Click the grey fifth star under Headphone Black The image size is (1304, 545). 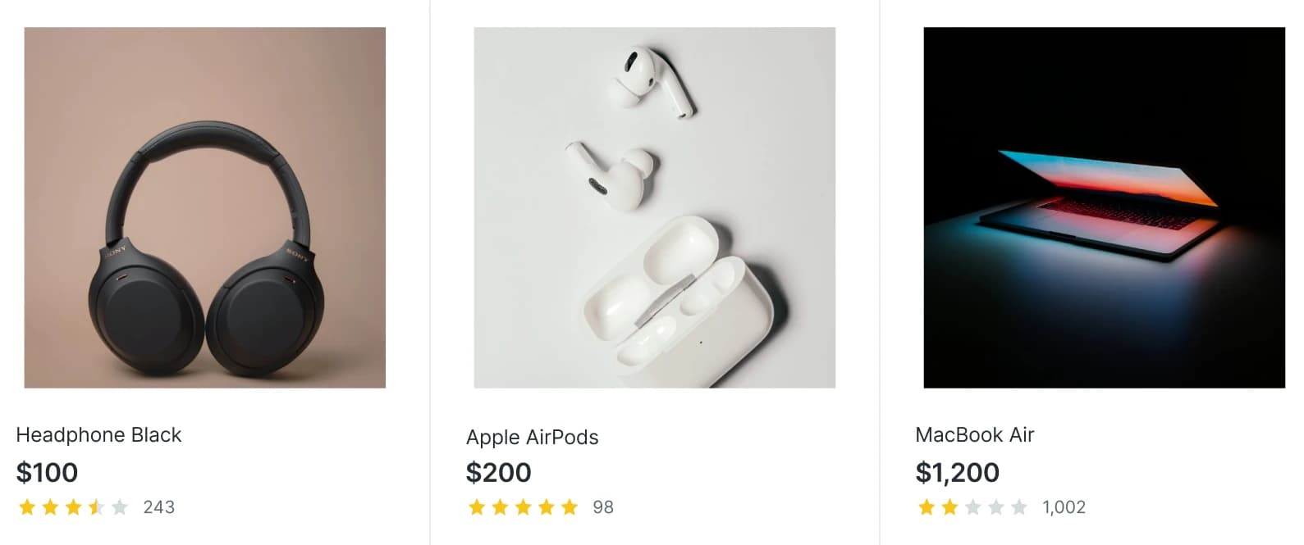(x=120, y=507)
